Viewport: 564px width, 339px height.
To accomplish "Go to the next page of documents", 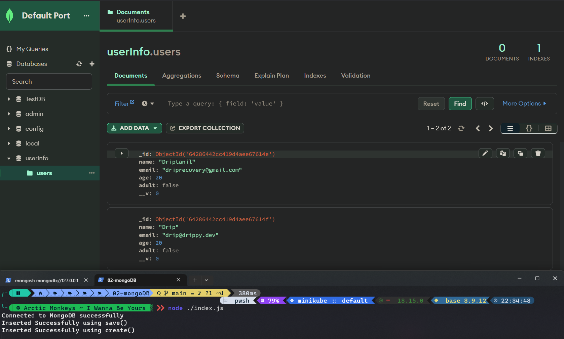I will point(491,128).
